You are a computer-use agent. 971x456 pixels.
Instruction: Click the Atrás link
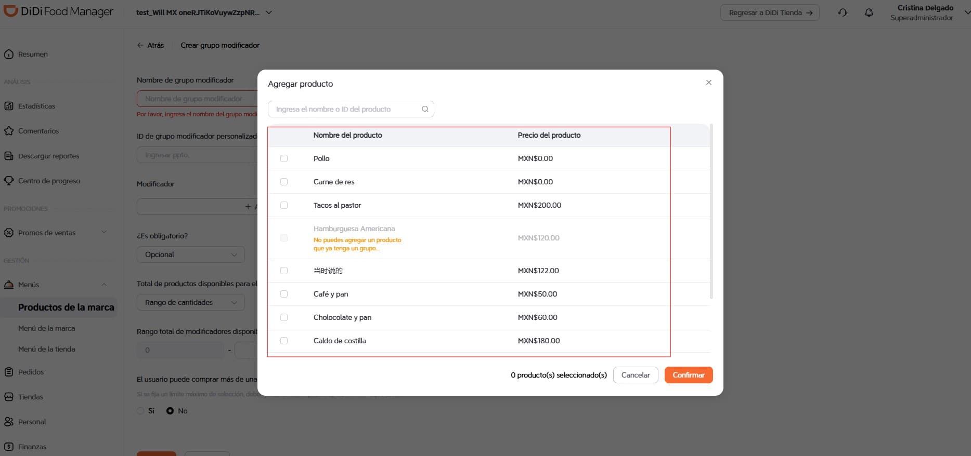coord(156,45)
